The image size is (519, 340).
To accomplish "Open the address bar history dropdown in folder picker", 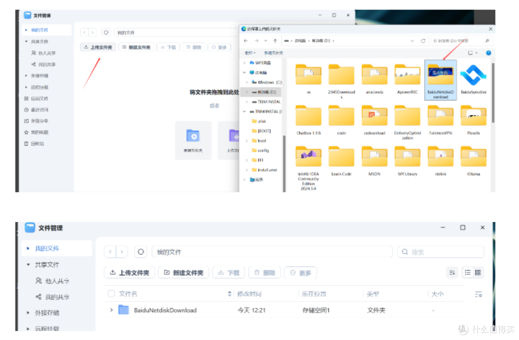I will [x=412, y=41].
